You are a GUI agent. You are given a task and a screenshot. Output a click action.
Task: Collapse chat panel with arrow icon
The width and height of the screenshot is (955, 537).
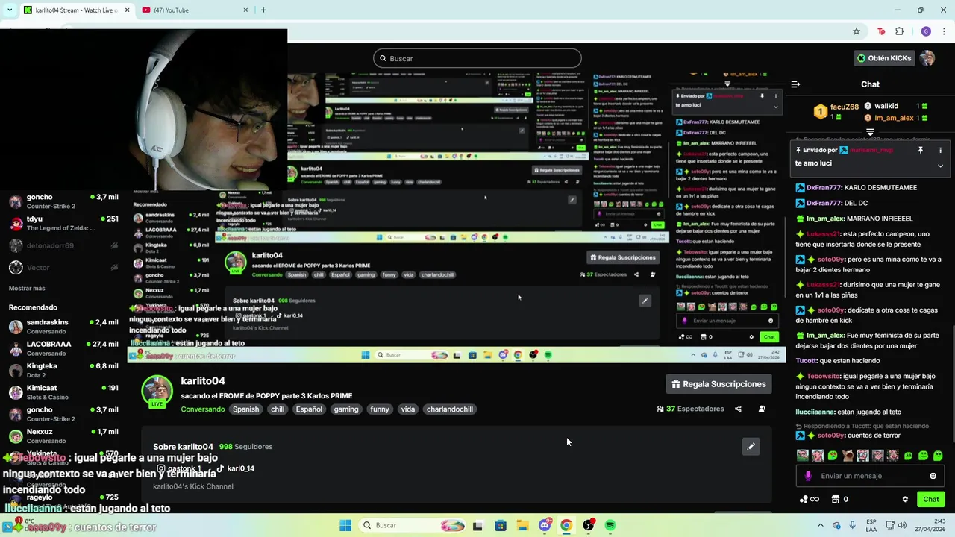click(795, 84)
